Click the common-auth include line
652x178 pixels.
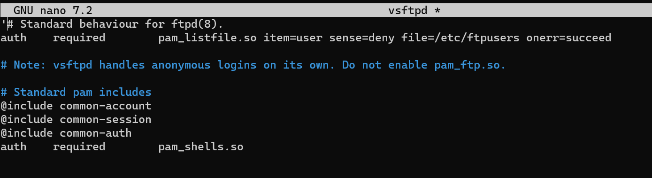pyautogui.click(x=66, y=133)
